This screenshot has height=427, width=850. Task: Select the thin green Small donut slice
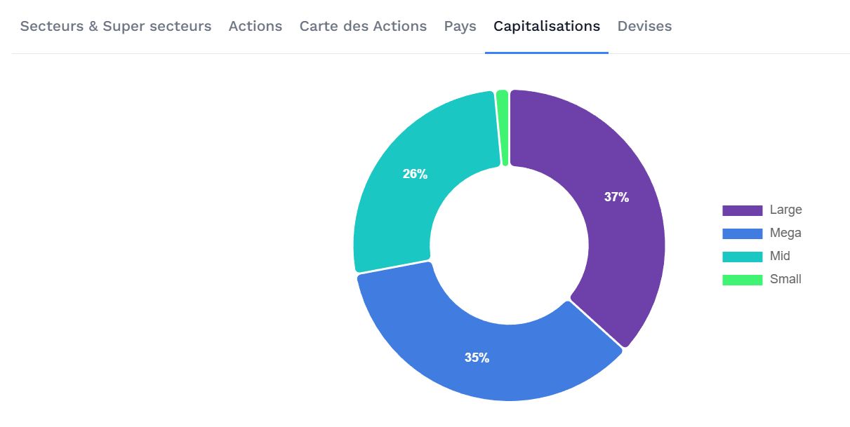502,128
